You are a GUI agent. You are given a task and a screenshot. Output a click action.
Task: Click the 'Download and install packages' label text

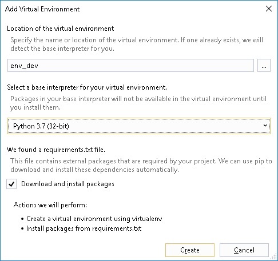pyautogui.click(x=67, y=184)
